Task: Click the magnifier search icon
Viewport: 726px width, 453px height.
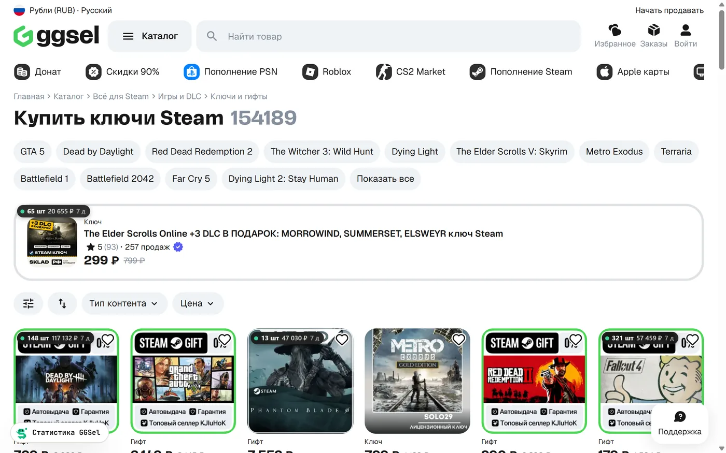Action: 212,36
